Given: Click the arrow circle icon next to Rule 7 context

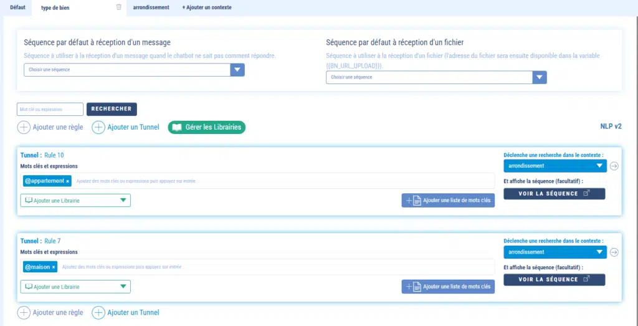Looking at the screenshot, I should point(614,252).
